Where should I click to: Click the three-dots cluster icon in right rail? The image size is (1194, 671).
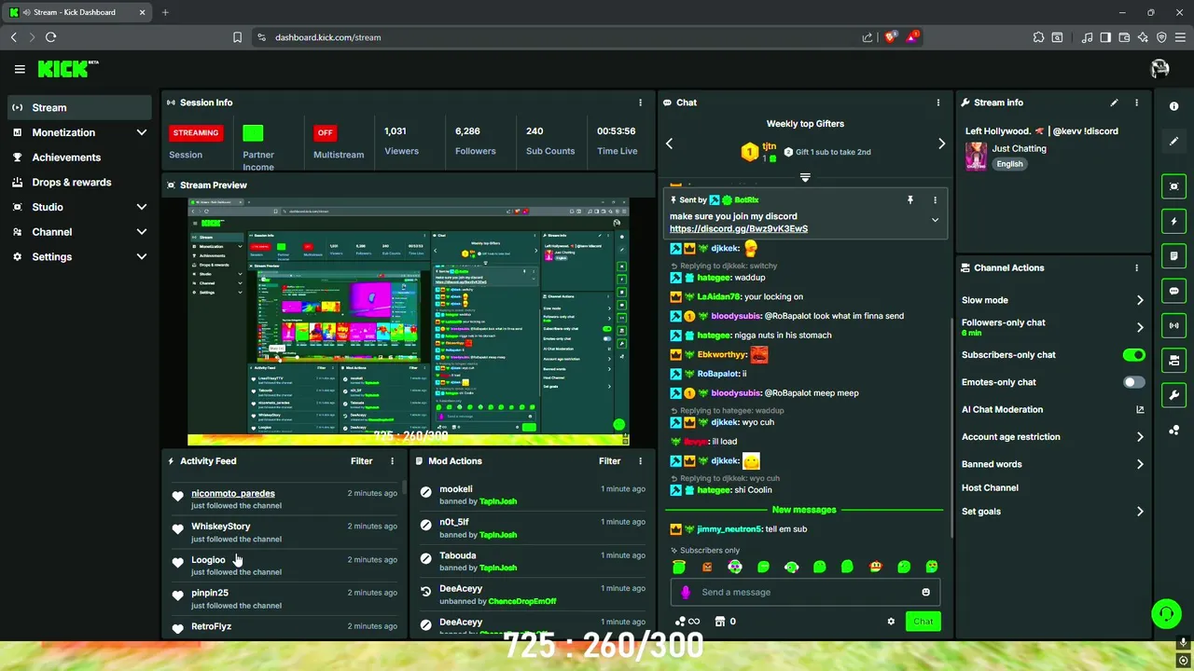pyautogui.click(x=1173, y=430)
